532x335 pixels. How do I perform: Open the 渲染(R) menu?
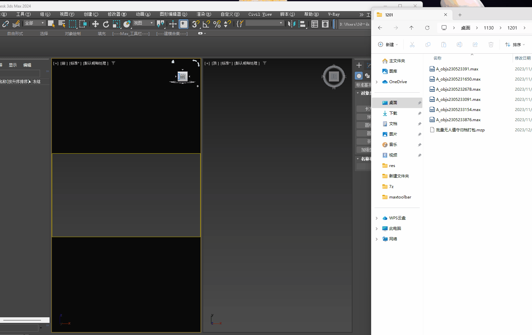(x=203, y=14)
